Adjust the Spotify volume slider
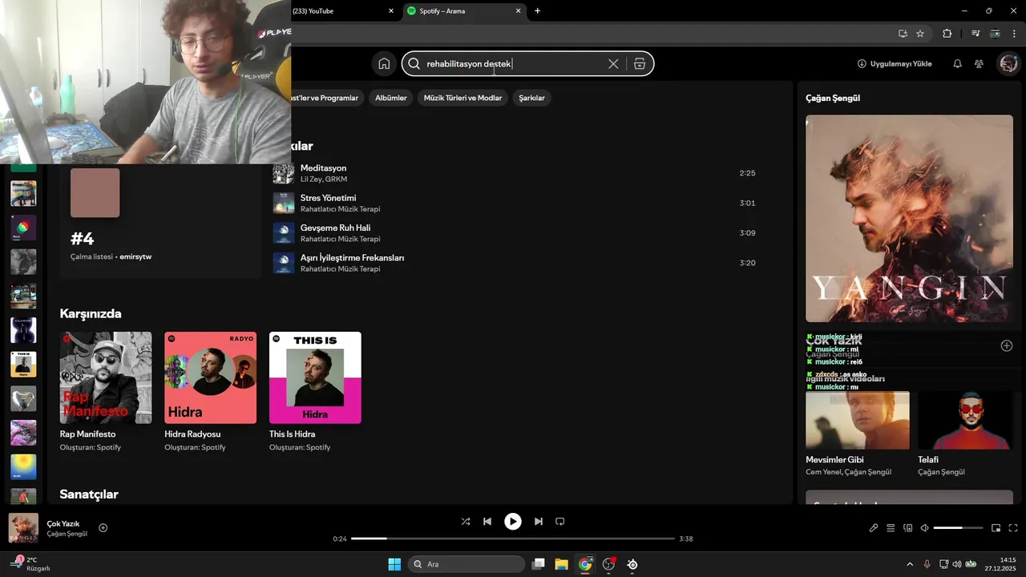Viewport: 1026px width, 577px height. tap(958, 528)
